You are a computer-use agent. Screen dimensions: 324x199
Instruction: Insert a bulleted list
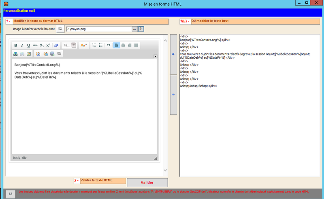coord(101,45)
